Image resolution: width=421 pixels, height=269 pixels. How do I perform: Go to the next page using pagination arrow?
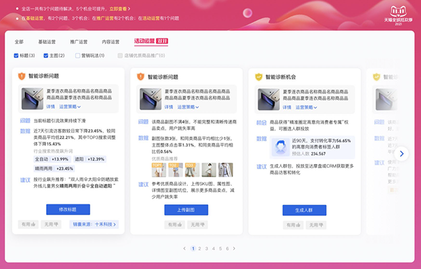click(234, 249)
